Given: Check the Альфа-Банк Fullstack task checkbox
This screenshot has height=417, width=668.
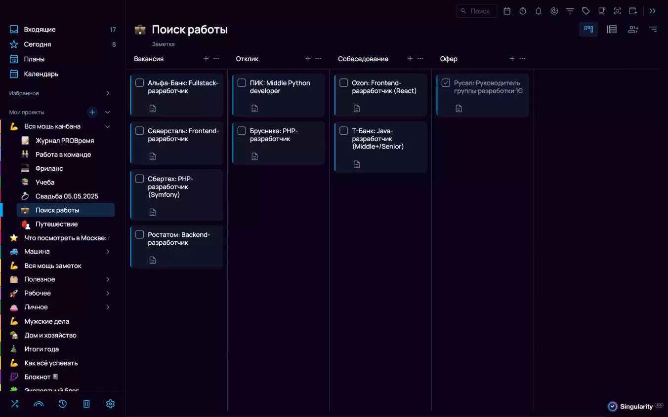Looking at the screenshot, I should 140,83.
